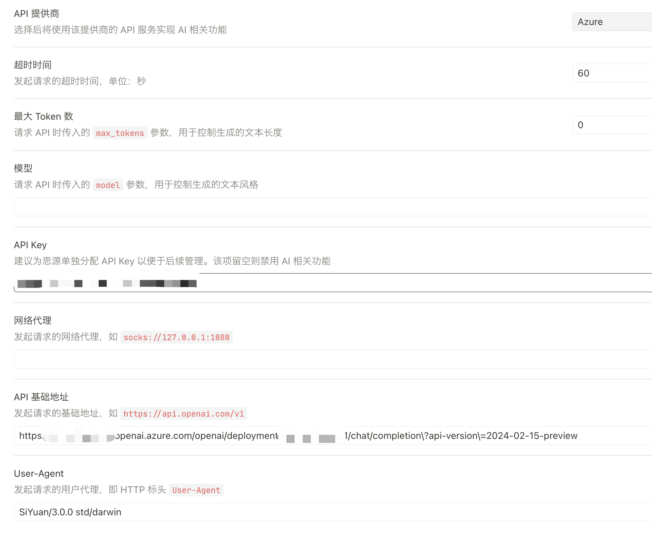This screenshot has height=541, width=652.
Task: Click the SiYuan/3.0.0 std/darwin User-Agent field
Action: pyautogui.click(x=333, y=512)
